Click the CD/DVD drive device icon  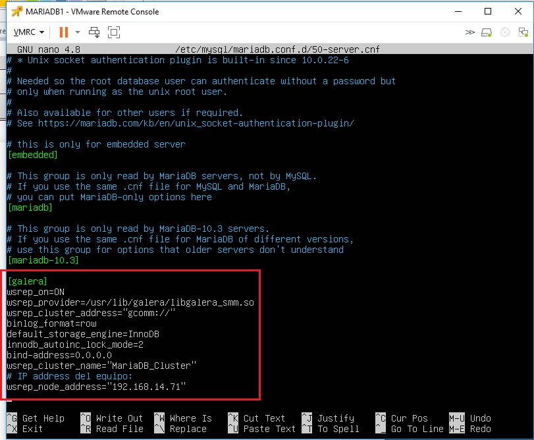coord(505,32)
